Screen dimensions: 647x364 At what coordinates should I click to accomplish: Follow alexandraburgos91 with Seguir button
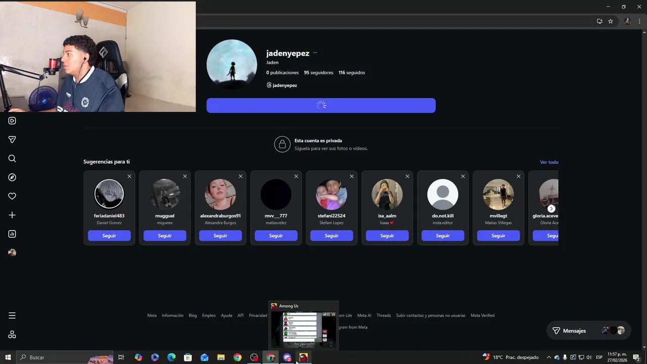[220, 236]
